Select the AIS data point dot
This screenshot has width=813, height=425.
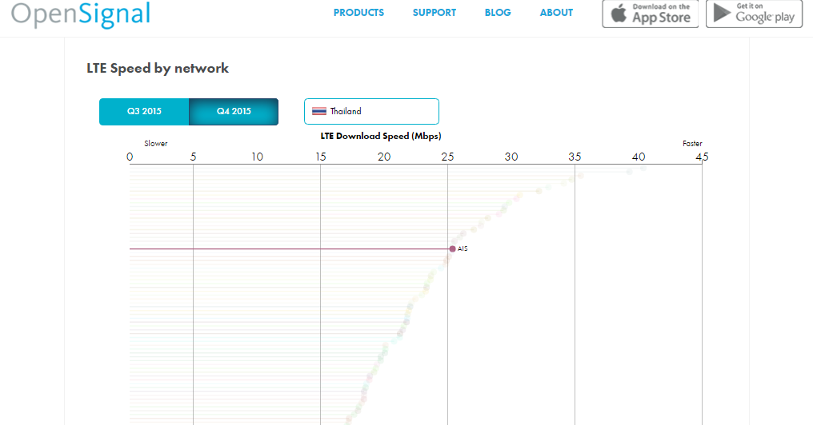coord(452,249)
